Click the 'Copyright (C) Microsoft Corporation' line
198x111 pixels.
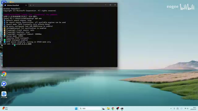[30, 11]
